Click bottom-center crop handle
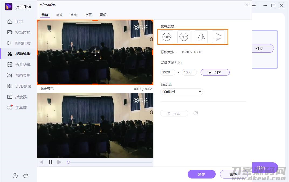This screenshot has width=289, height=182. tap(95, 84)
